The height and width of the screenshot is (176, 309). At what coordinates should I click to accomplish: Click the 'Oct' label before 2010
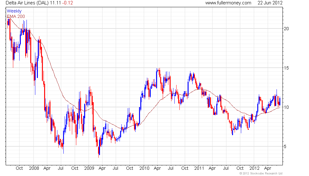pyautogui.click(x=130, y=168)
